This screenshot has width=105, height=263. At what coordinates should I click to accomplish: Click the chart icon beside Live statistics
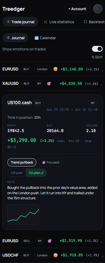click(46, 22)
